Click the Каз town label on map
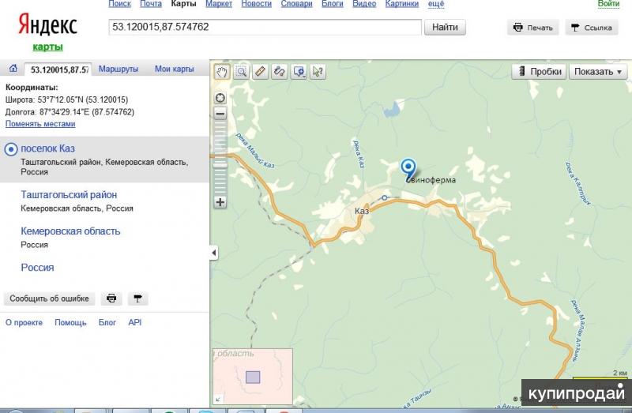Image resolution: width=632 pixels, height=413 pixels. coord(362,211)
